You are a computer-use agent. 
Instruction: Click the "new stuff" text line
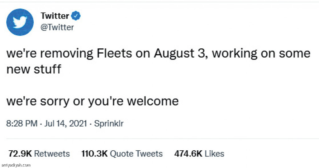[34, 69]
